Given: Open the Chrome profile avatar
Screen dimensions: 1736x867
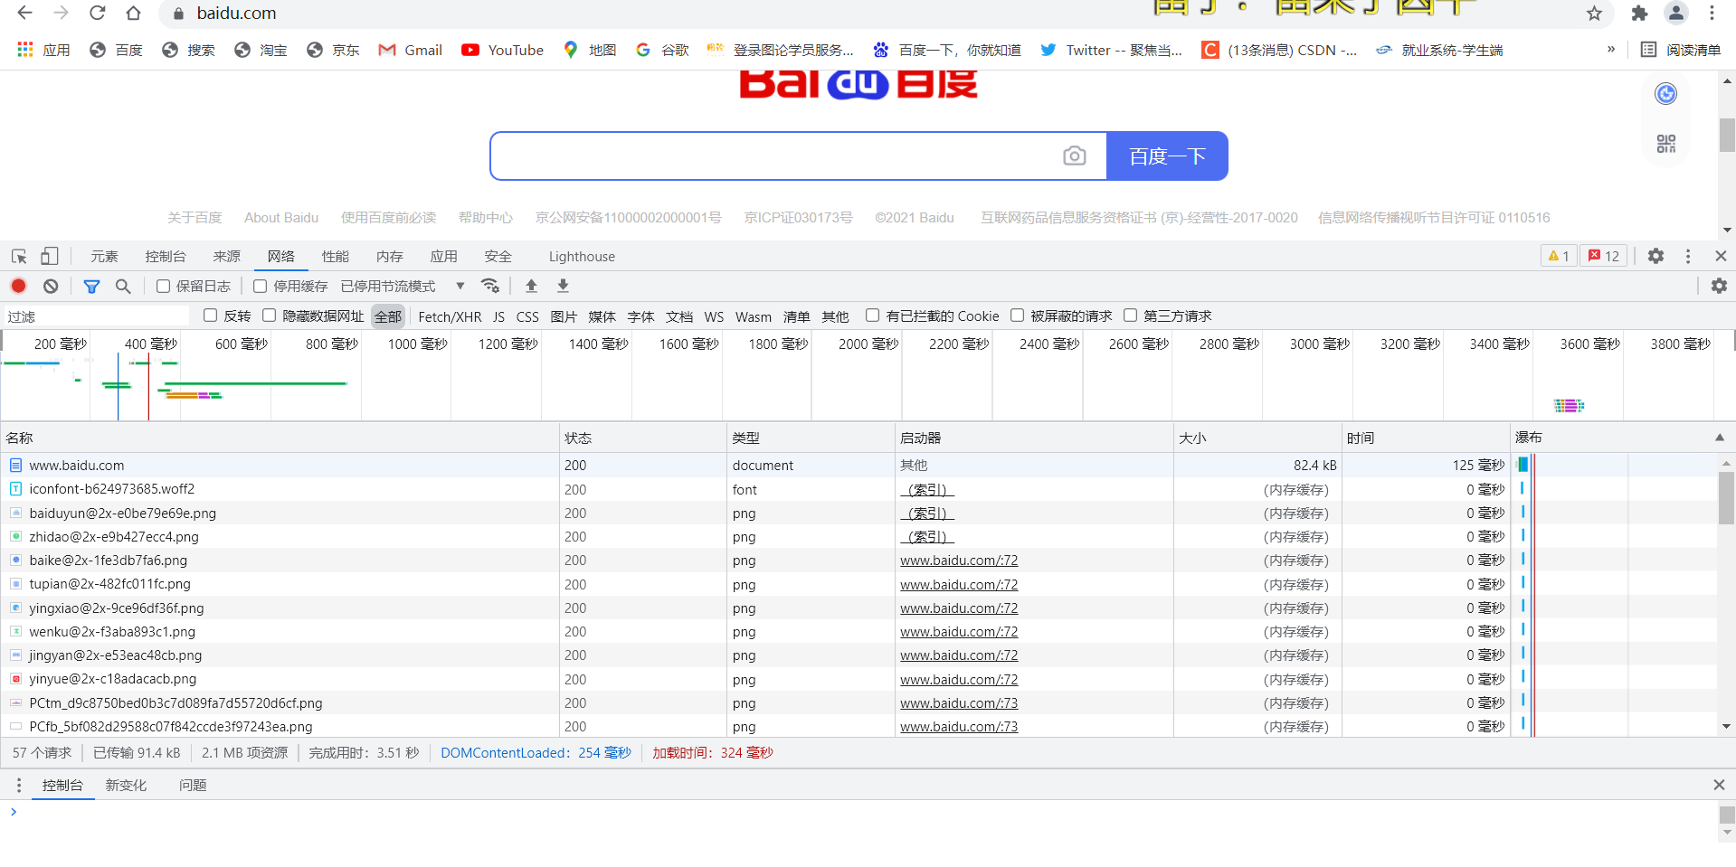Looking at the screenshot, I should pos(1676,14).
